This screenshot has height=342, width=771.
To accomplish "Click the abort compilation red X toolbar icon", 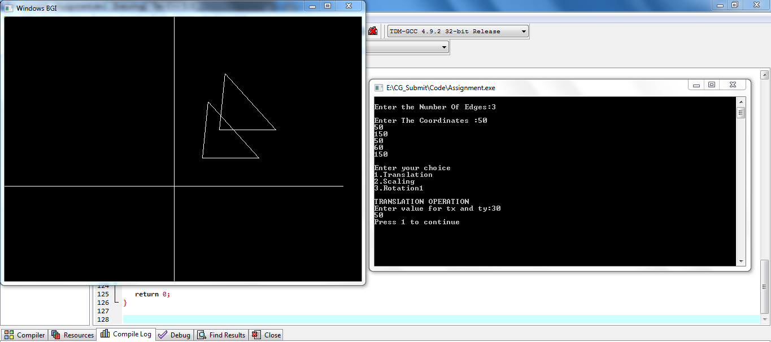I will coord(373,31).
